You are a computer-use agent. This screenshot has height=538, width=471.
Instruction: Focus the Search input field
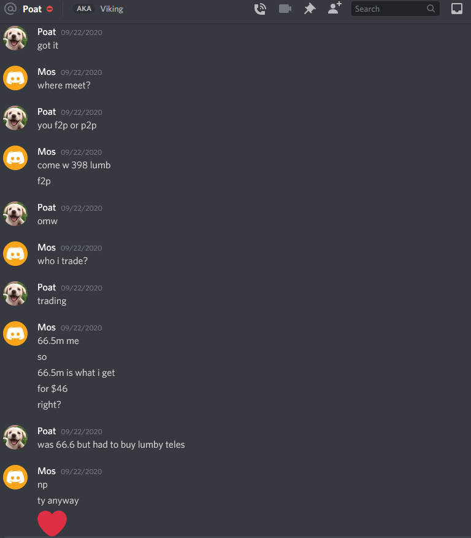pyautogui.click(x=396, y=9)
